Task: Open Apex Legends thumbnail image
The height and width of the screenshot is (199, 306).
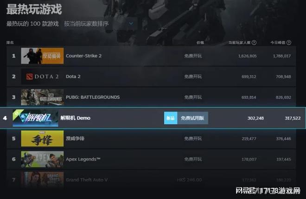Action: (42, 160)
